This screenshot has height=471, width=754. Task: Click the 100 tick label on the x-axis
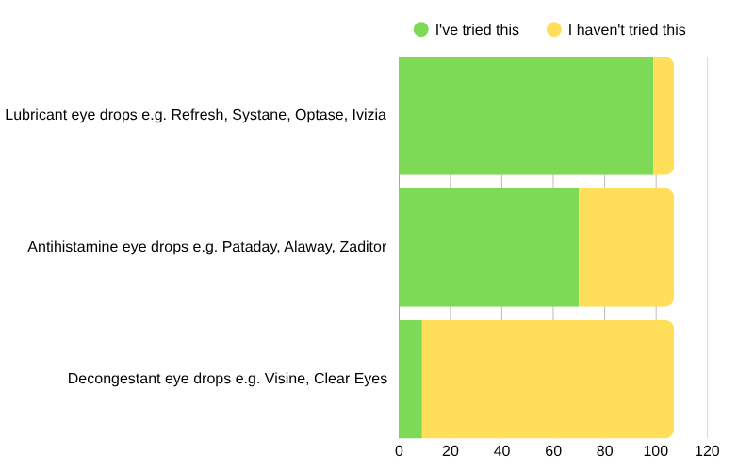click(656, 450)
